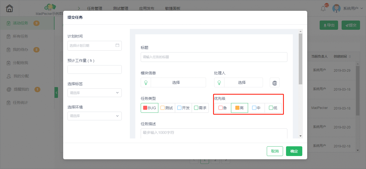Cancel the dialog with 取消 button
366x169 pixels.
click(x=275, y=151)
